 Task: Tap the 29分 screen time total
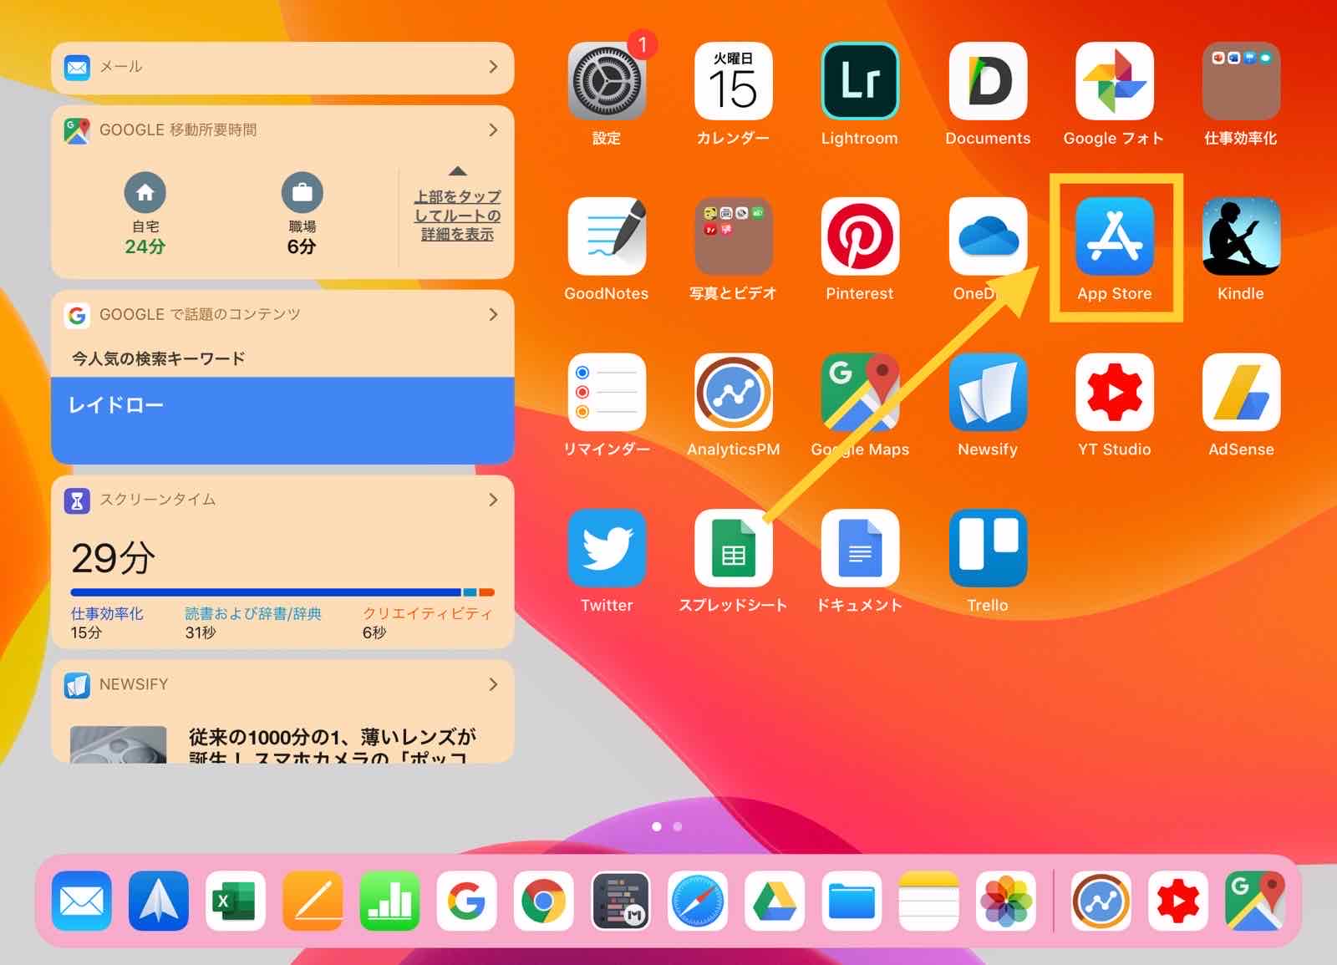[x=113, y=558]
